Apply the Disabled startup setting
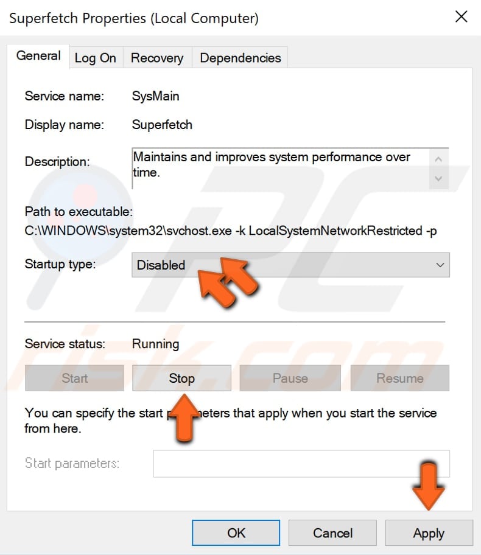Screen dimensions: 481x555 coord(429,532)
